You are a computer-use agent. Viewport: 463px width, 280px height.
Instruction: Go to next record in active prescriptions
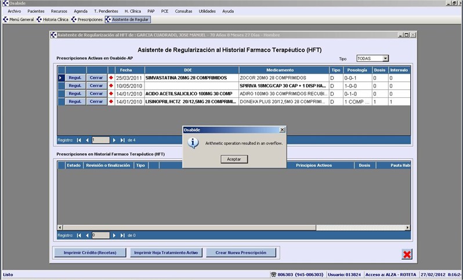[114, 140]
